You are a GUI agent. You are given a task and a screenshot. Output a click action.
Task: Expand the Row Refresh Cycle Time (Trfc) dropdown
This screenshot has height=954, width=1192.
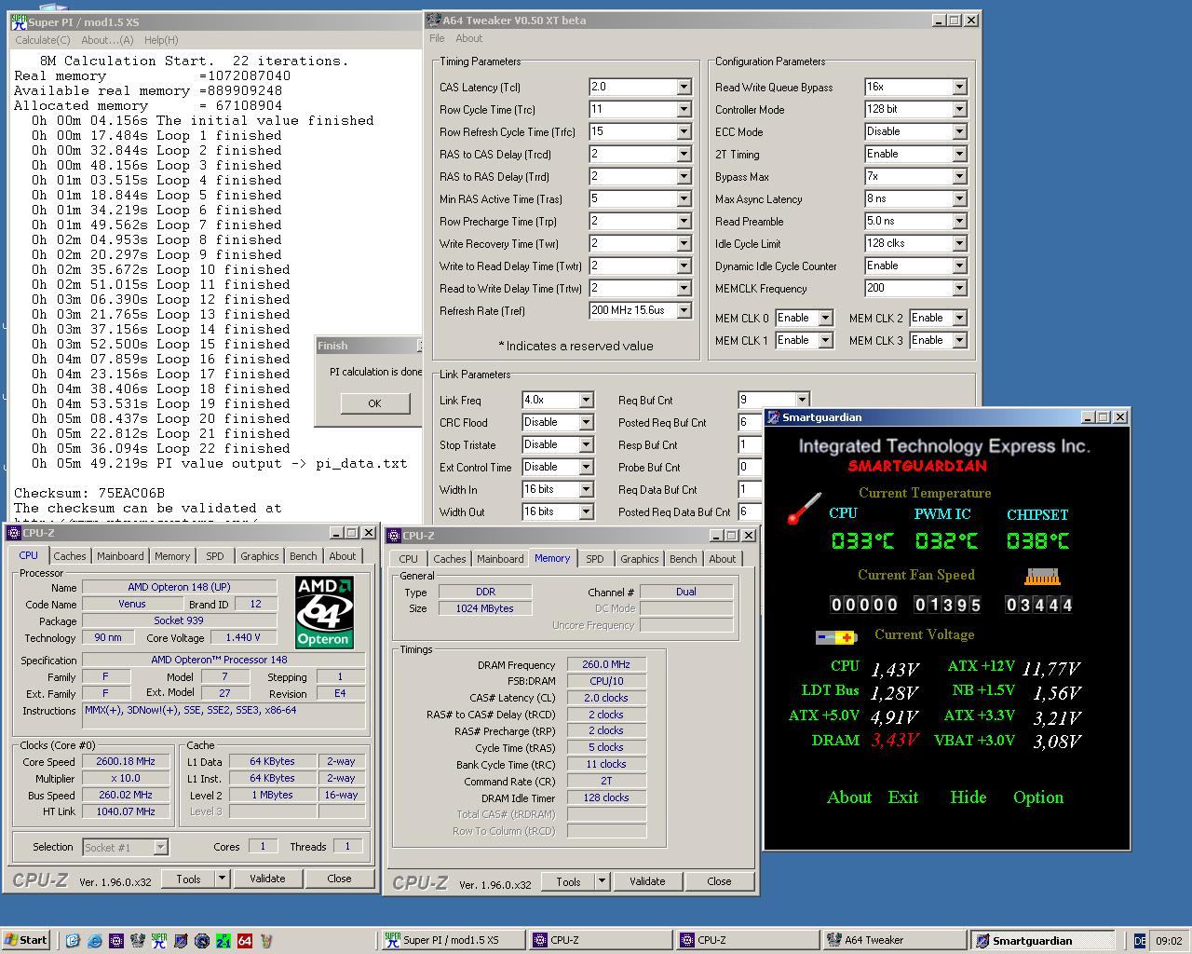tap(684, 131)
